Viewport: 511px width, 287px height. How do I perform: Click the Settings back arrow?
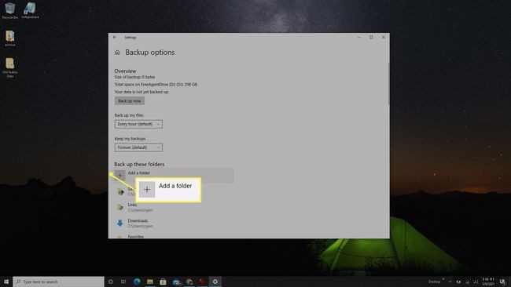pyautogui.click(x=115, y=38)
